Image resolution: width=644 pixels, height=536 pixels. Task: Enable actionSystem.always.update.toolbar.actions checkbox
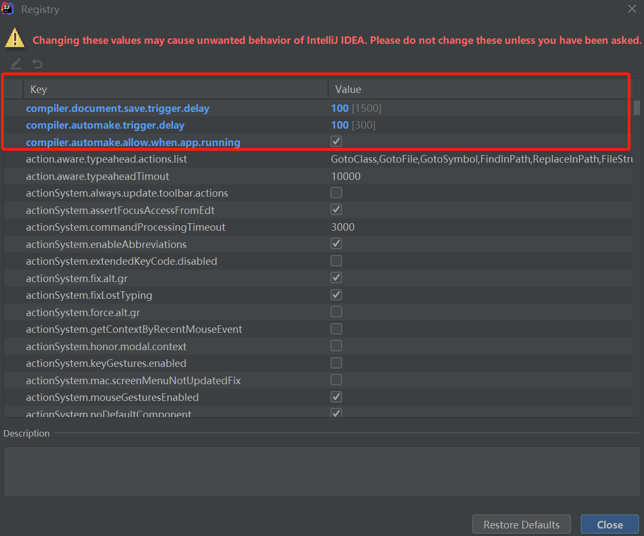click(x=336, y=192)
